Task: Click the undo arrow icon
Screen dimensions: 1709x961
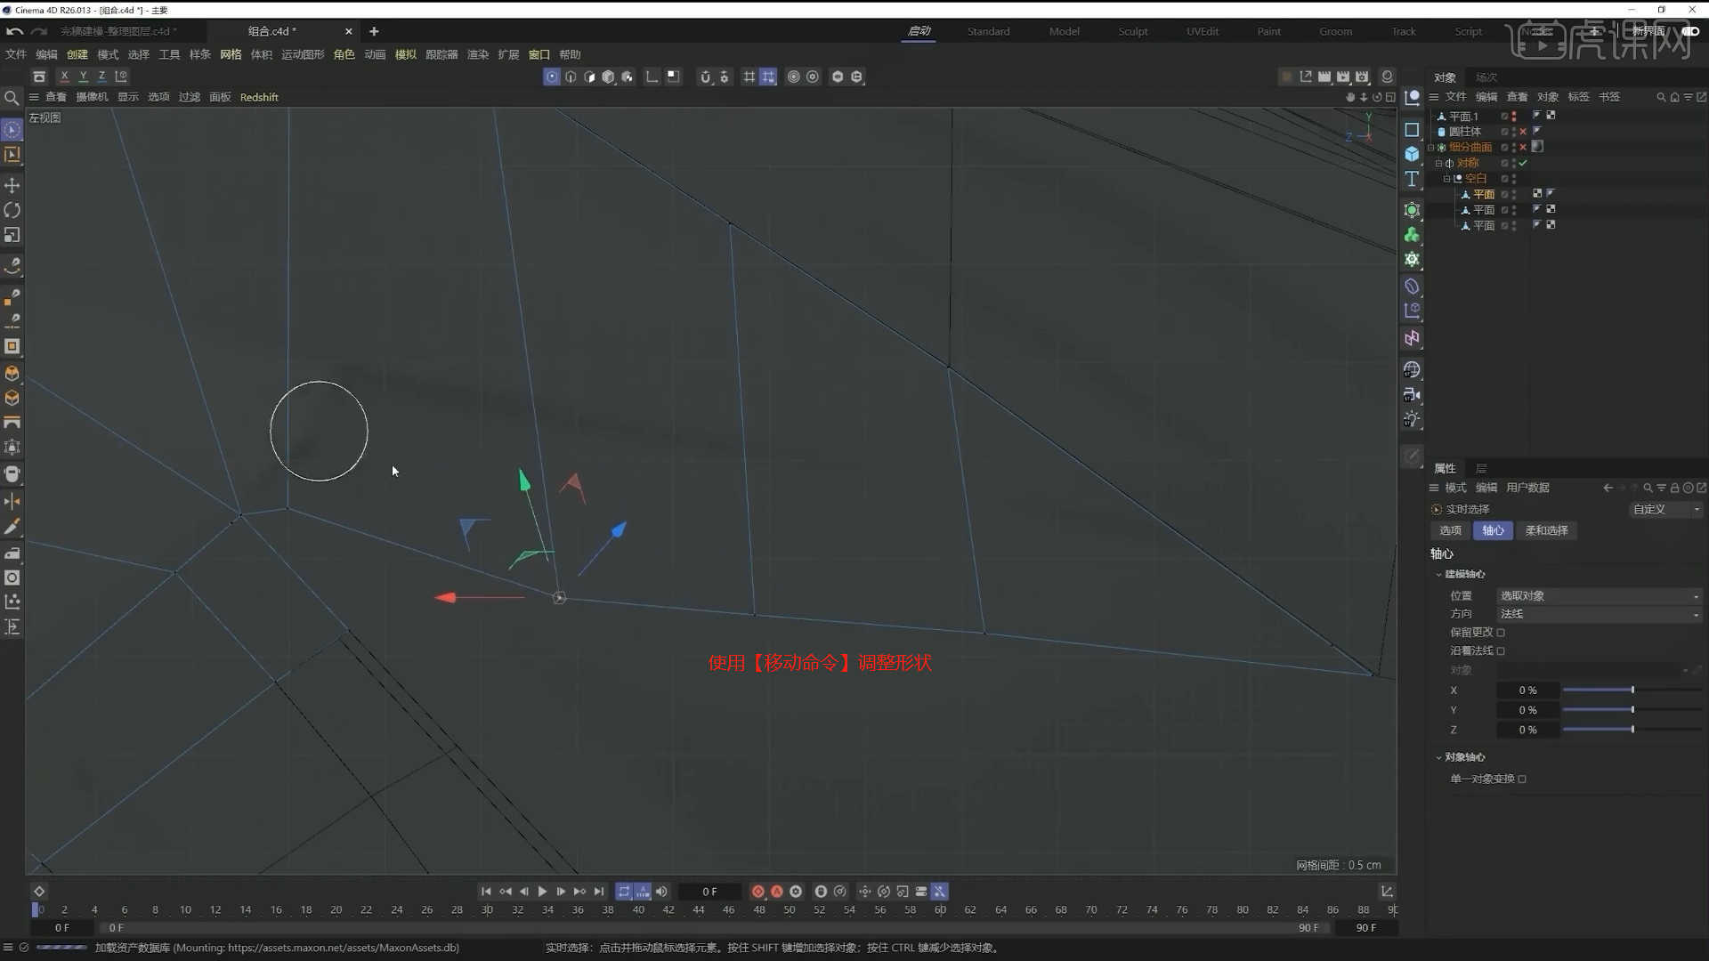Action: tap(14, 31)
